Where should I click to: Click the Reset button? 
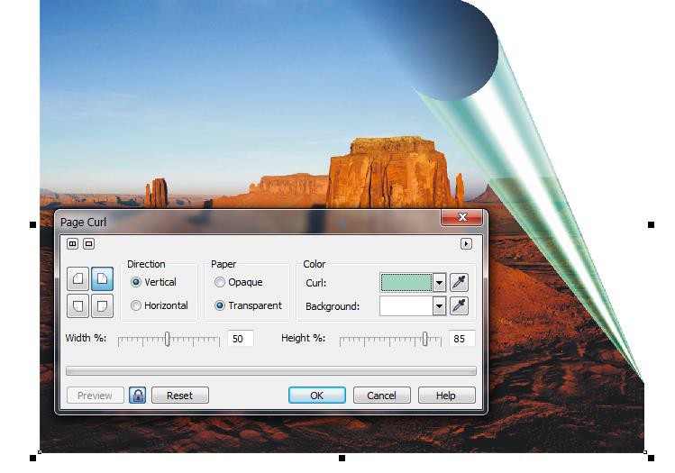click(180, 396)
